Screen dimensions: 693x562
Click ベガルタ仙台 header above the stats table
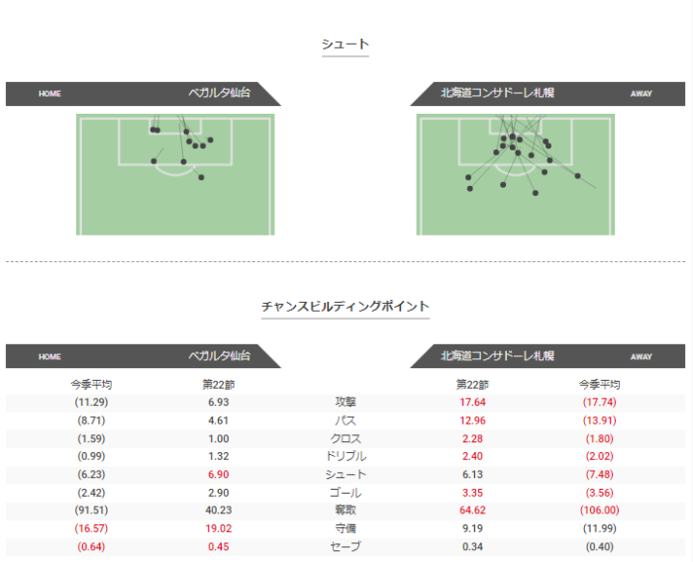point(220,356)
